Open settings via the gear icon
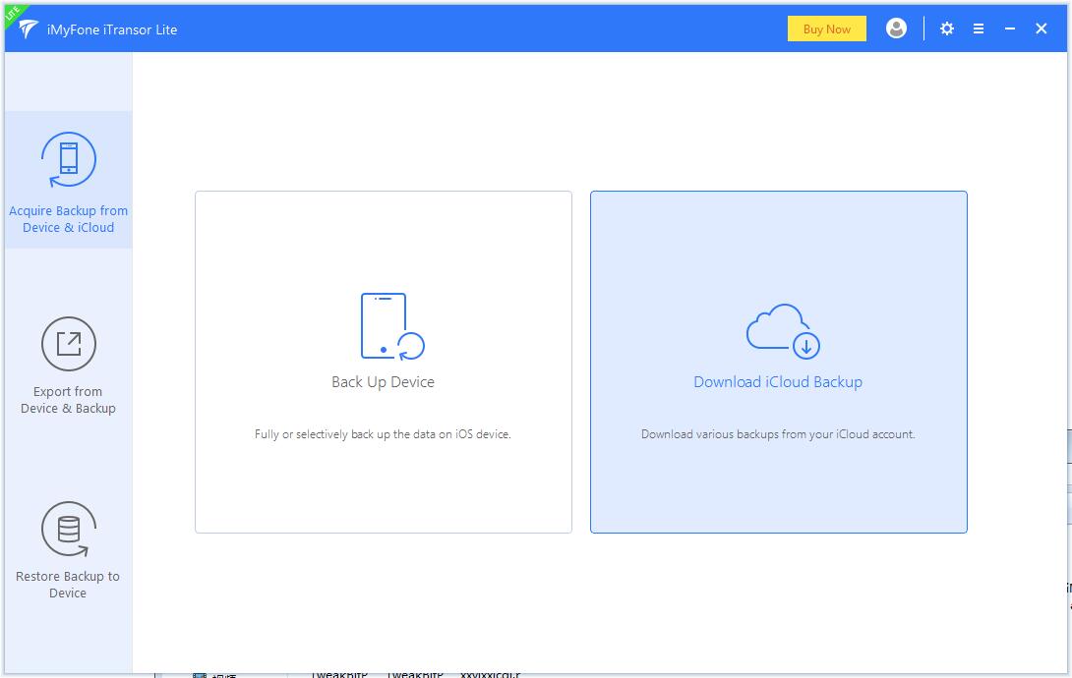This screenshot has height=678, width=1072. (x=947, y=28)
